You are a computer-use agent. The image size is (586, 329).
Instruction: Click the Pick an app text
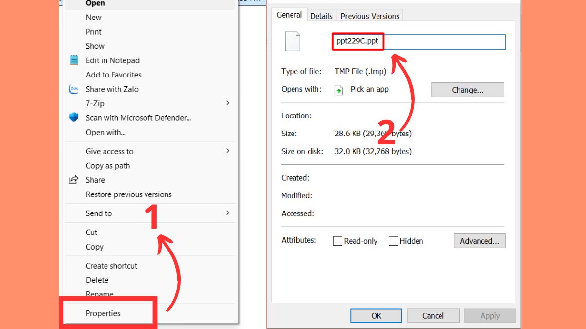pyautogui.click(x=370, y=89)
